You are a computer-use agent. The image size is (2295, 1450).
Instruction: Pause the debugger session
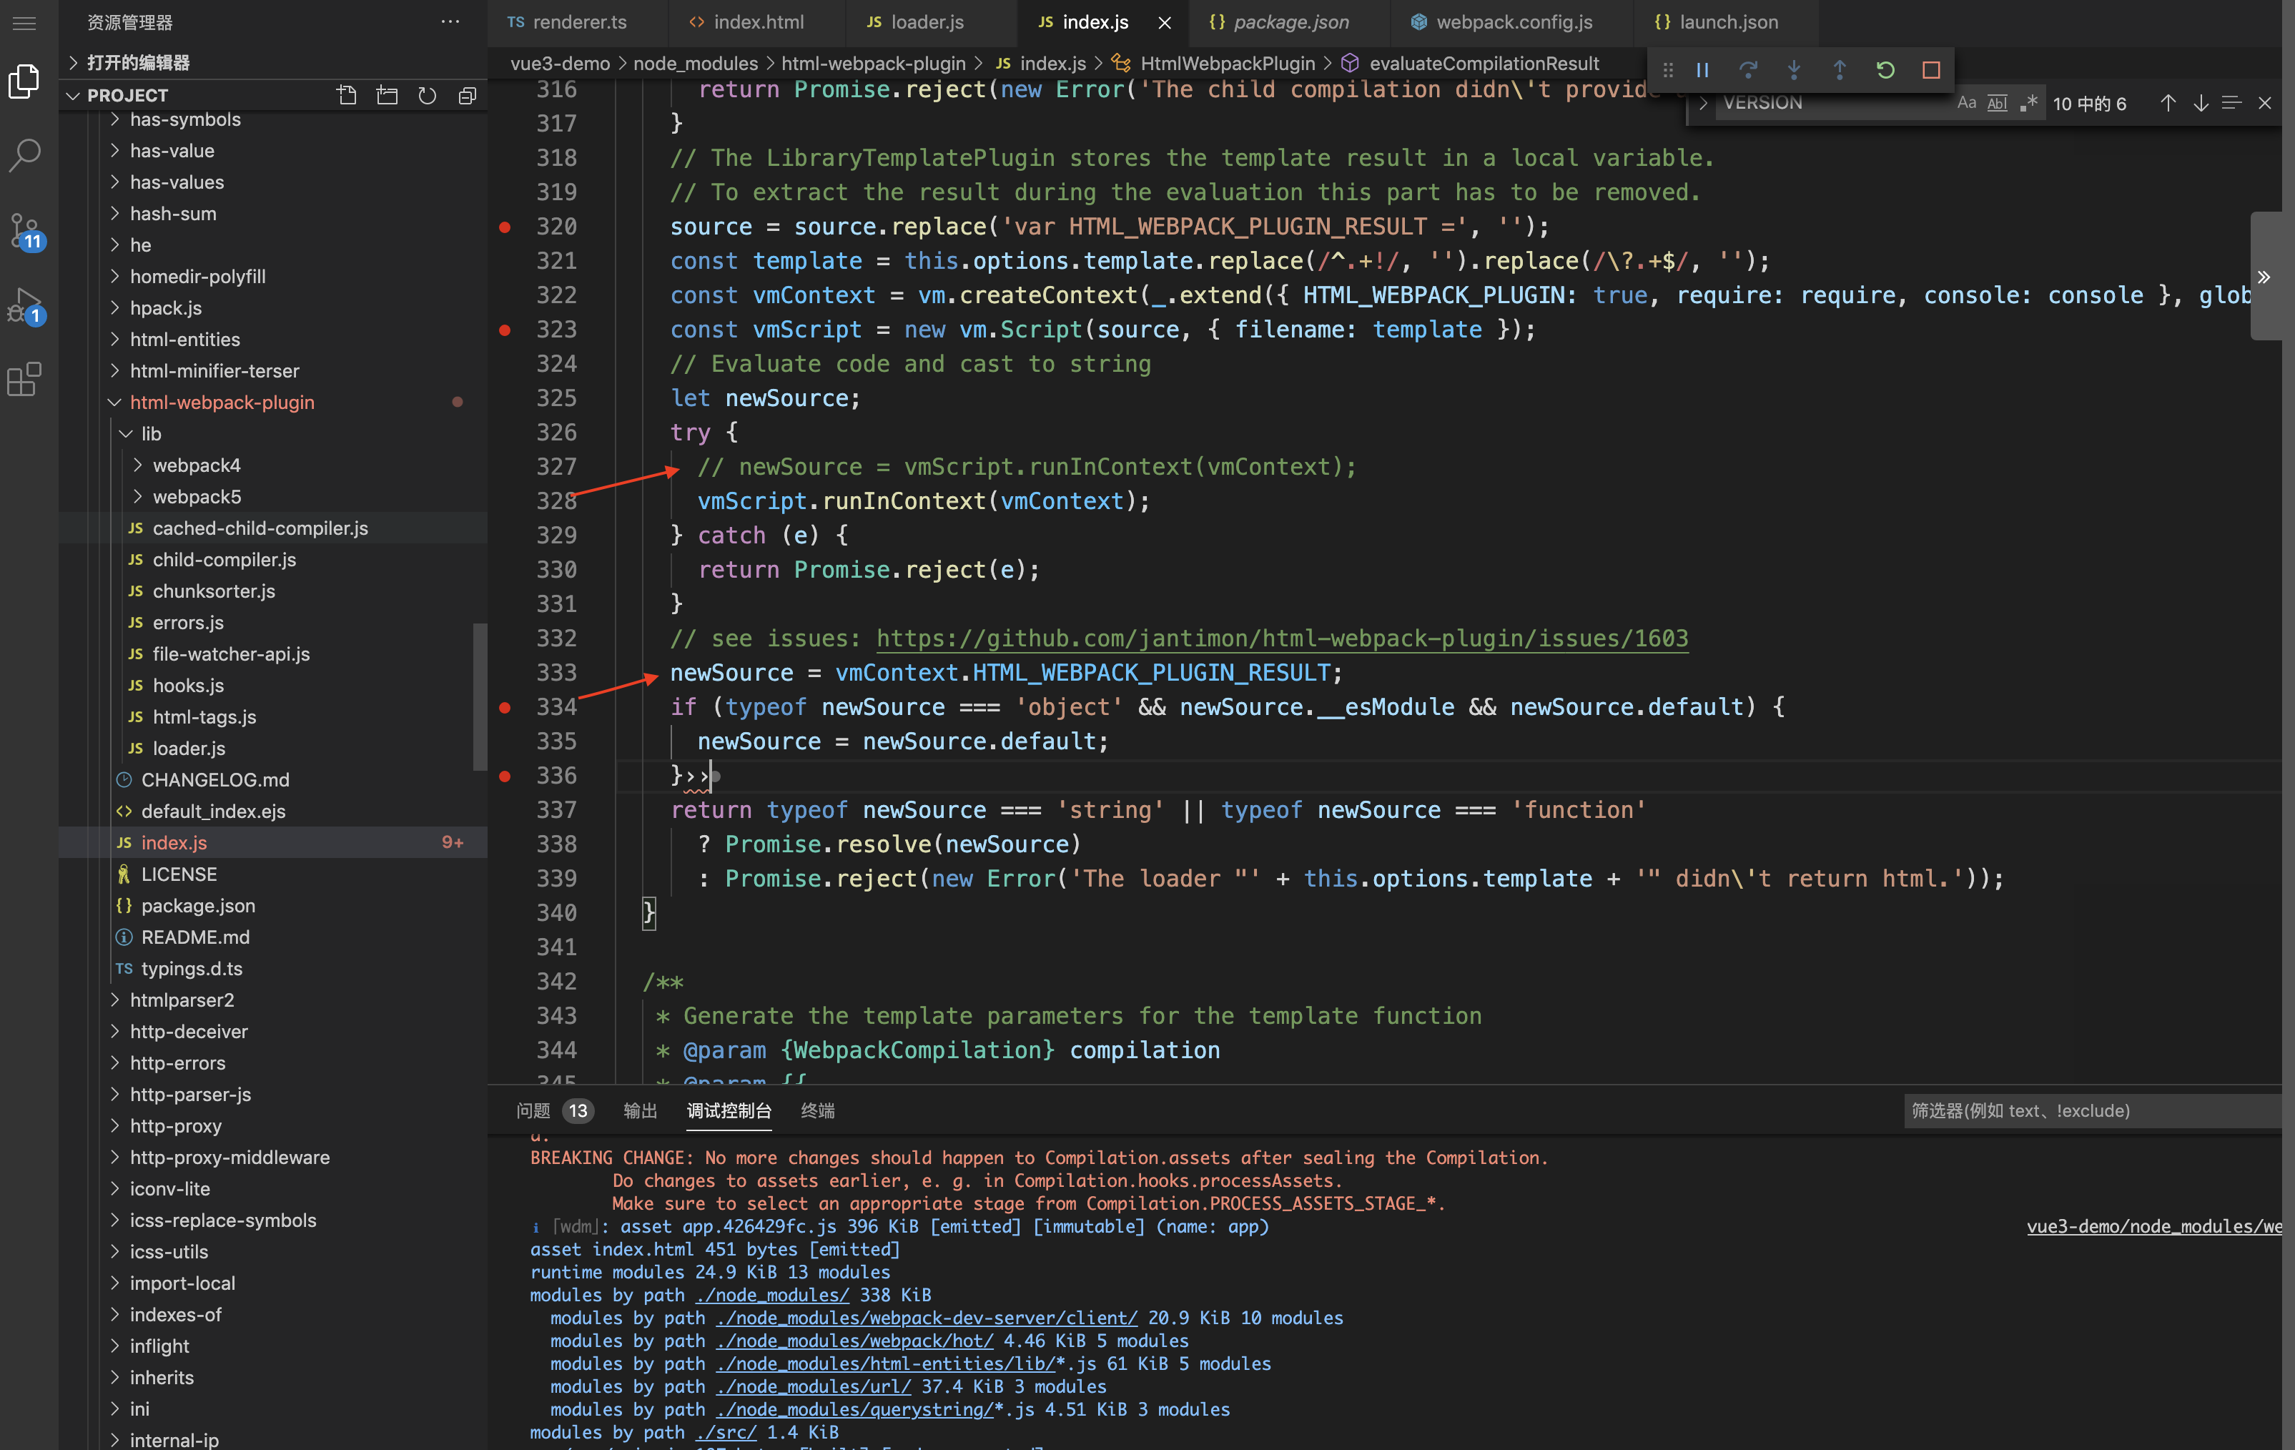click(1702, 69)
